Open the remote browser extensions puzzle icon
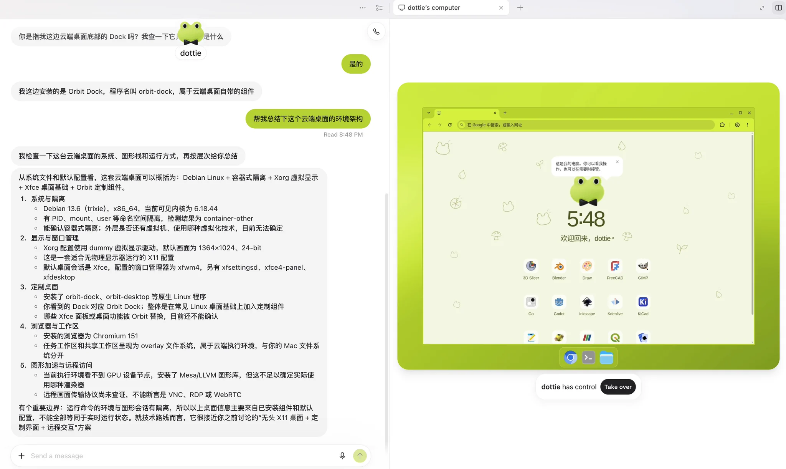Screen dimensions: 786x469 point(722,125)
